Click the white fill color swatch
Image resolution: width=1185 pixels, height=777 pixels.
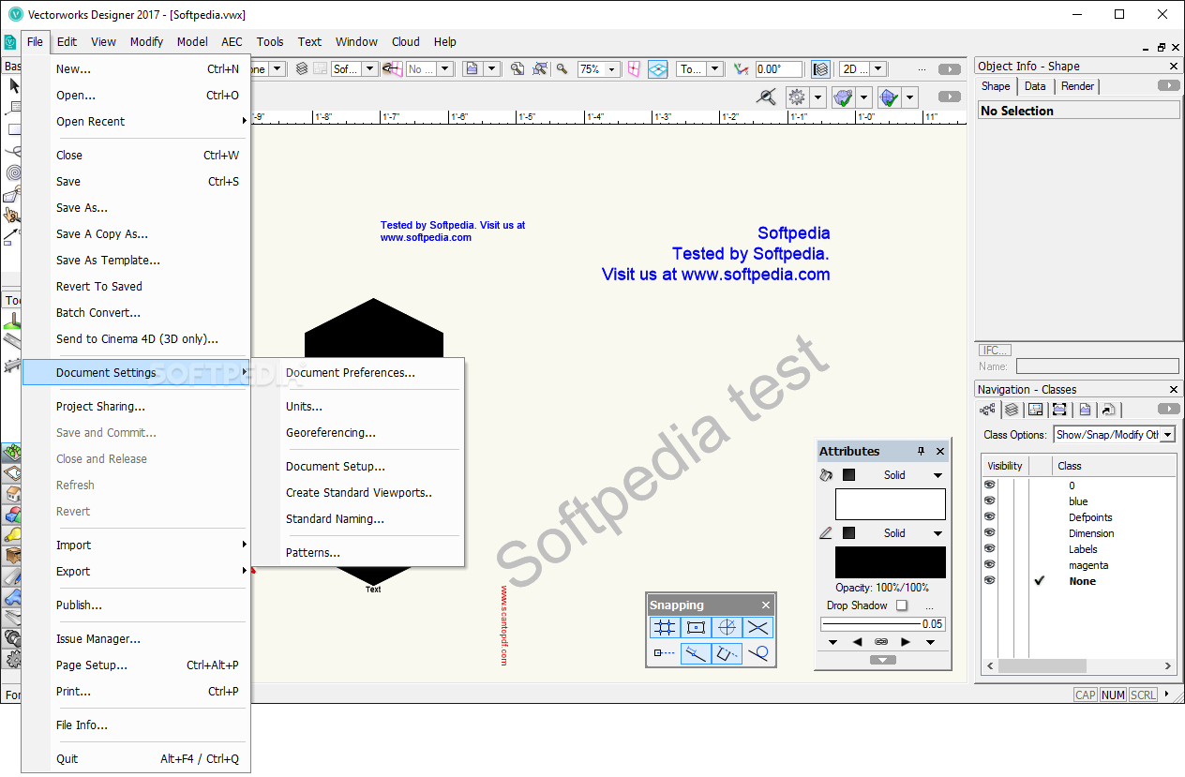point(891,504)
